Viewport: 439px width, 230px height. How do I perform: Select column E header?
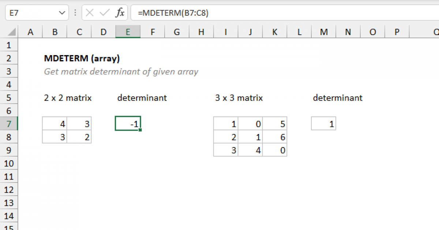point(128,32)
